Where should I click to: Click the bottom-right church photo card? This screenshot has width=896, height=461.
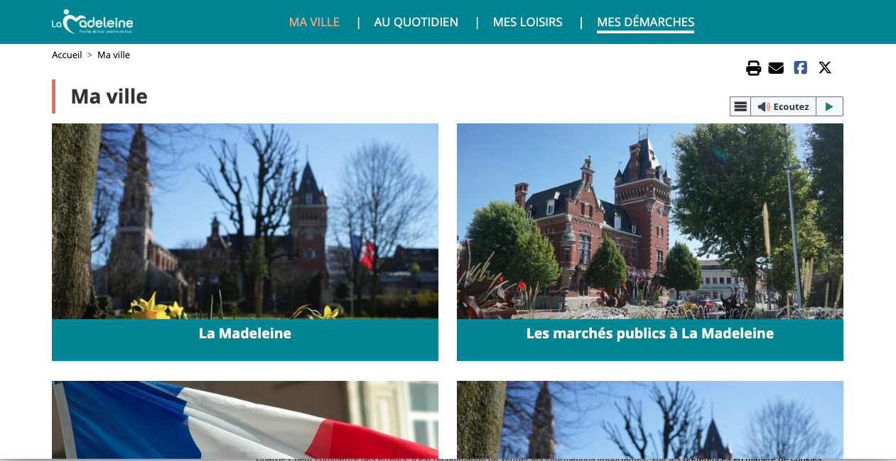coord(649,419)
